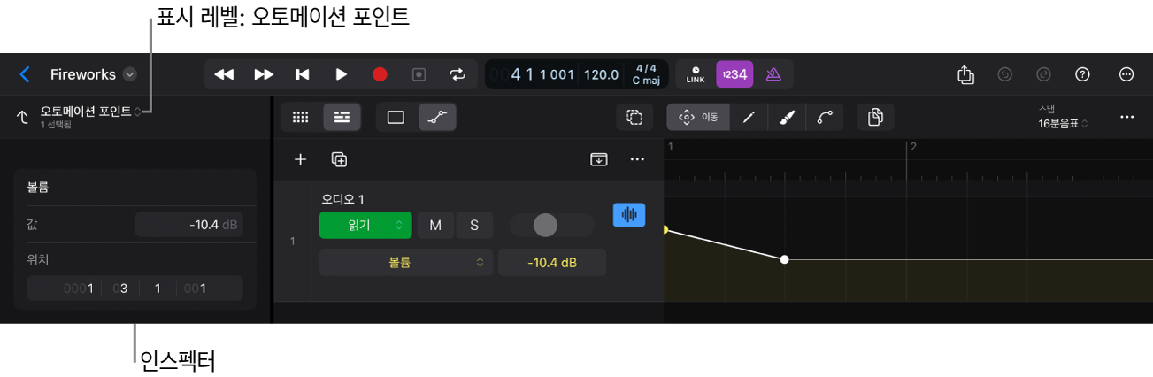The width and height of the screenshot is (1153, 377).
Task: Switch to the grid view button
Action: coord(301,117)
